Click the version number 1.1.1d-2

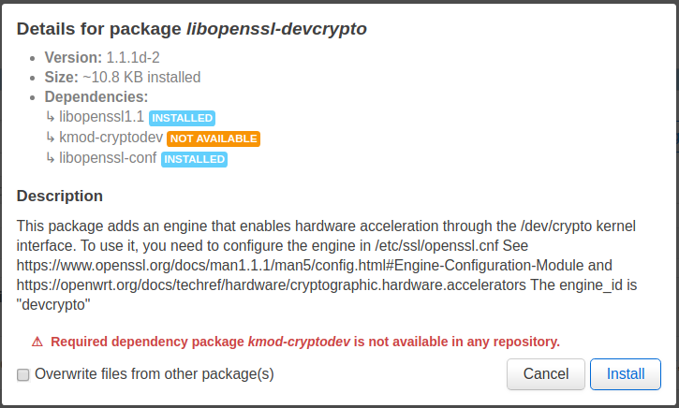tap(133, 57)
